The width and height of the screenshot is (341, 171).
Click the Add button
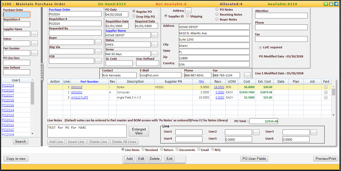coord(129,159)
